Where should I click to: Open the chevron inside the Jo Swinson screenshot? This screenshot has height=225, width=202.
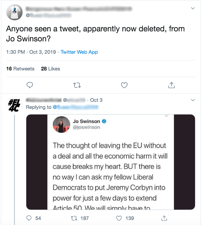pos(166,116)
